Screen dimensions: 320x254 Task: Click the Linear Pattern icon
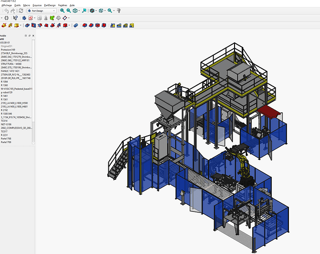pos(119,25)
